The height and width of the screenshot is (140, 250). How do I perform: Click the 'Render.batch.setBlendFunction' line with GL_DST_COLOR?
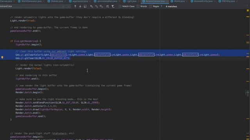57,103
